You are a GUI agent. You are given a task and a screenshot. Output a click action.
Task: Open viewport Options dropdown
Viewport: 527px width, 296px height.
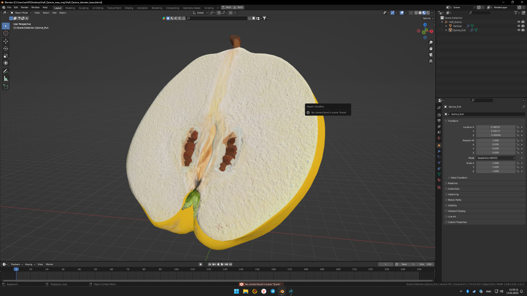(x=427, y=18)
